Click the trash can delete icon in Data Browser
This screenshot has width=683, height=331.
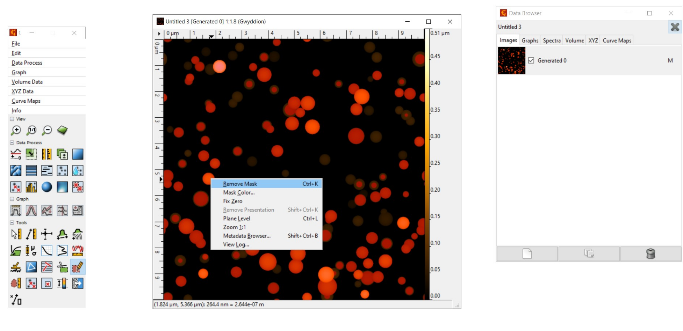click(650, 254)
